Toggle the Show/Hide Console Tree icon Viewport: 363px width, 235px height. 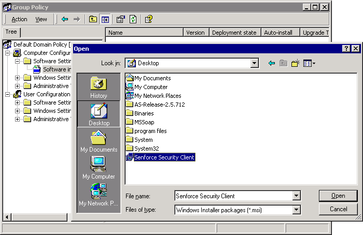click(x=105, y=19)
